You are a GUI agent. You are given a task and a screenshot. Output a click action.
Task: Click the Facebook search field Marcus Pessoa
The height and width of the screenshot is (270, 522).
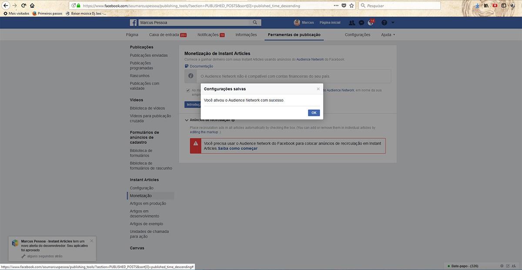194,23
